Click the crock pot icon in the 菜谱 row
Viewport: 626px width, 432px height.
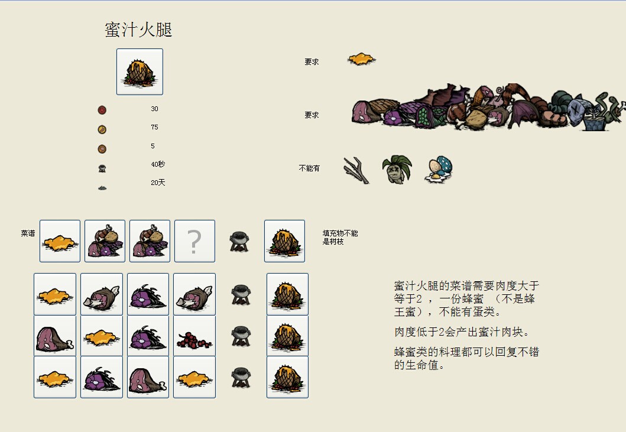[x=239, y=242]
